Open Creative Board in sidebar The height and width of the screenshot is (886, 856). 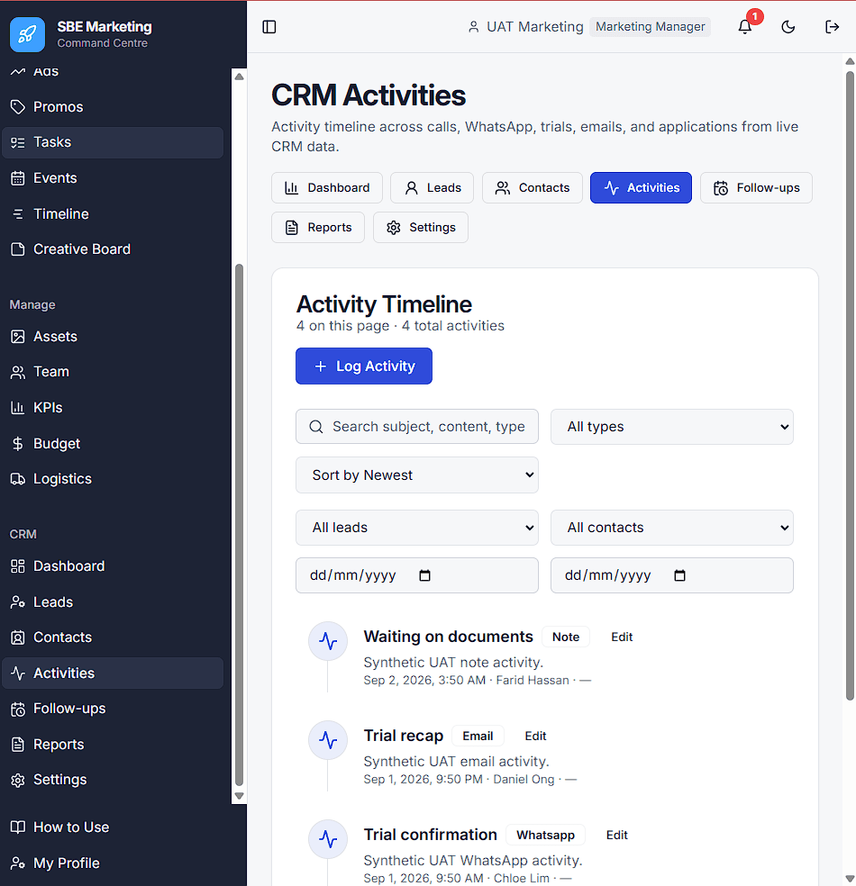pyautogui.click(x=113, y=249)
